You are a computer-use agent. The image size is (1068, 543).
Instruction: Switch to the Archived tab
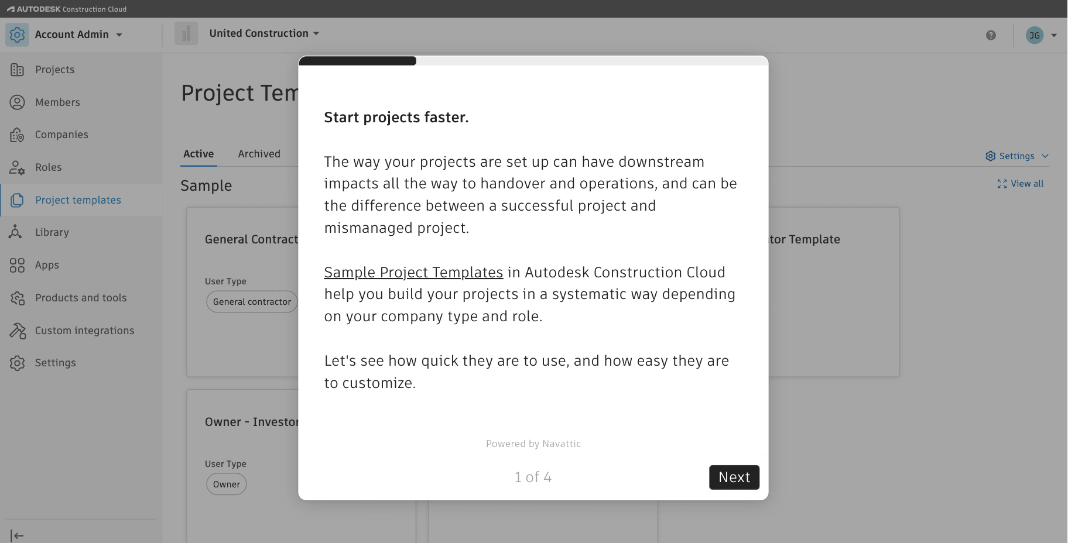[259, 154]
